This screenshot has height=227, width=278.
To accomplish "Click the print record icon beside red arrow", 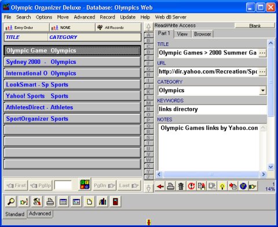I will point(171,186).
